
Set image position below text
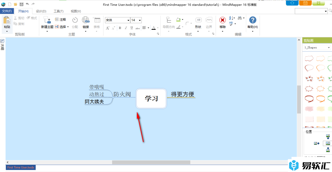coord(328,150)
